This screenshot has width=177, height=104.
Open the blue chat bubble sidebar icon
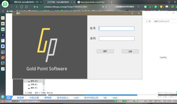[x=3, y=46]
